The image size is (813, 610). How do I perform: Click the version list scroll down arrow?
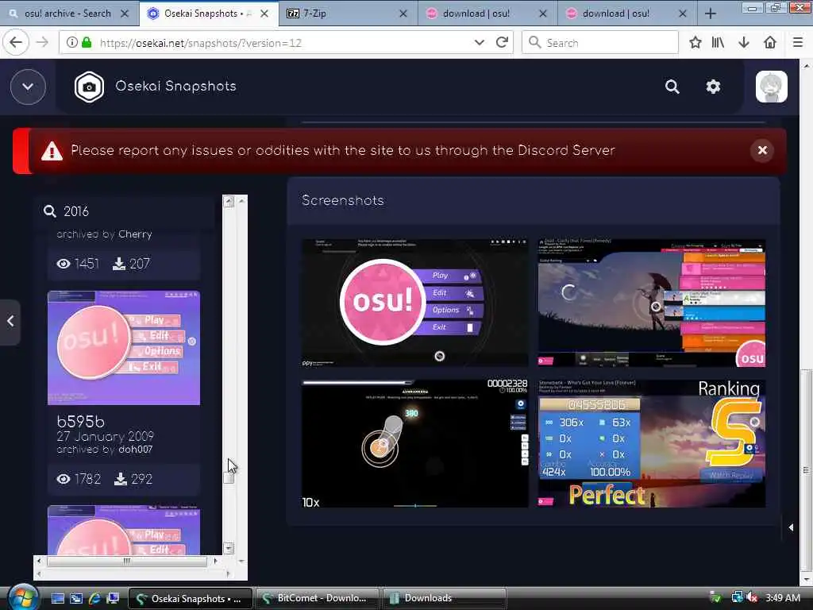(229, 548)
